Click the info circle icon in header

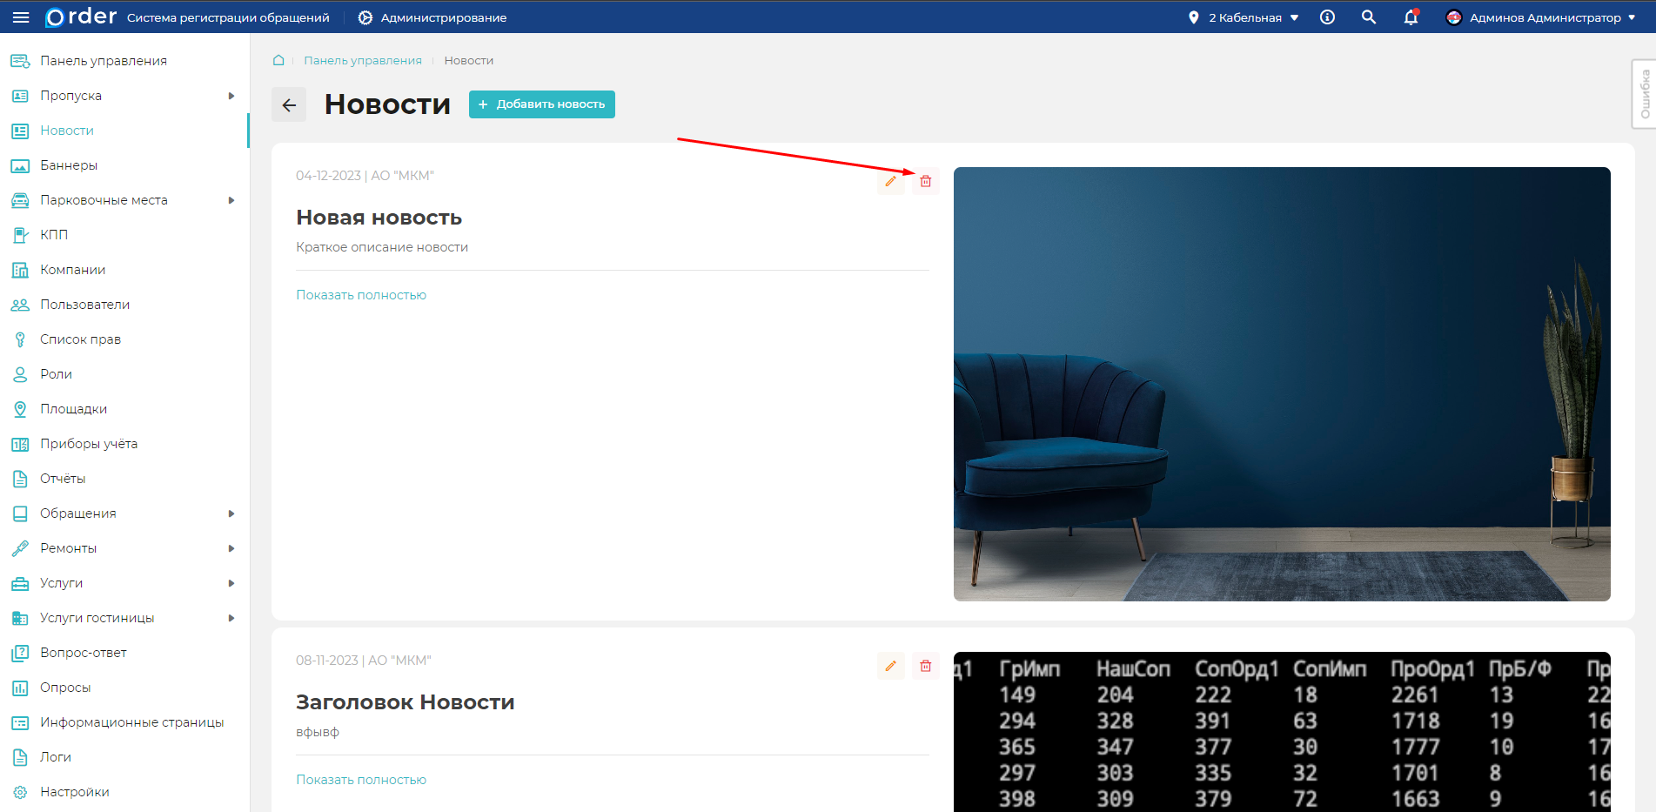coord(1327,17)
